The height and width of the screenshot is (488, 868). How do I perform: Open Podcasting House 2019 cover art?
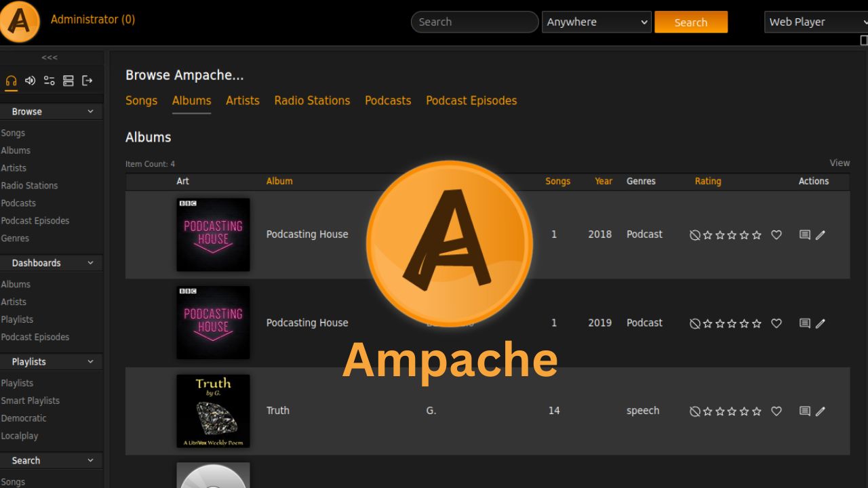coord(213,323)
